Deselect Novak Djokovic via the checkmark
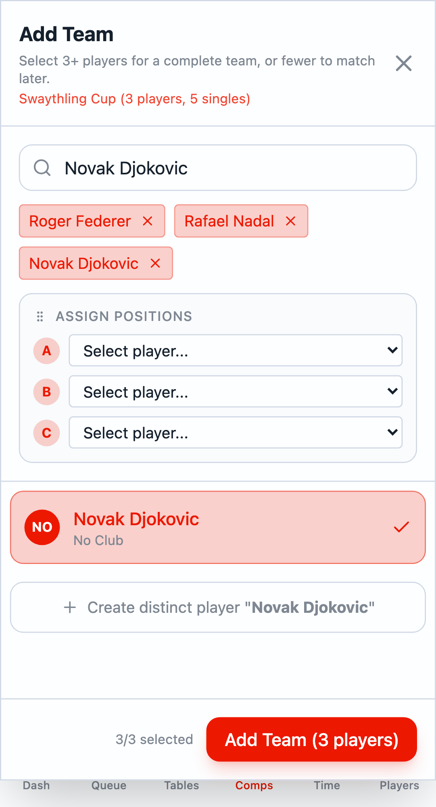Image resolution: width=436 pixels, height=807 pixels. [x=401, y=527]
